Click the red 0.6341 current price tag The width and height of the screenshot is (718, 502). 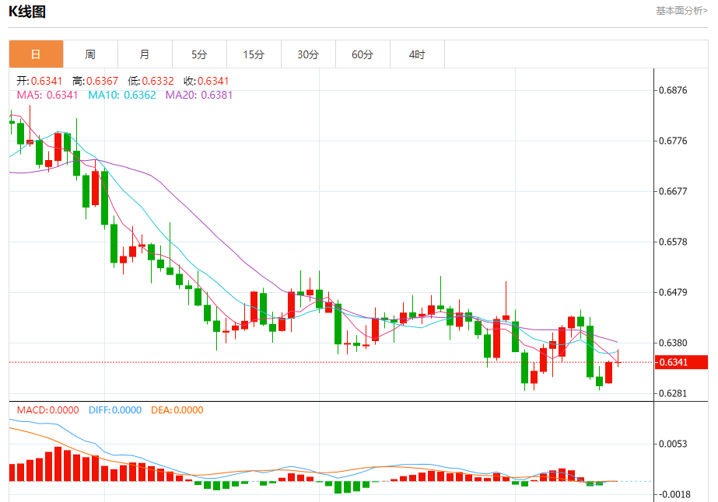tap(681, 362)
